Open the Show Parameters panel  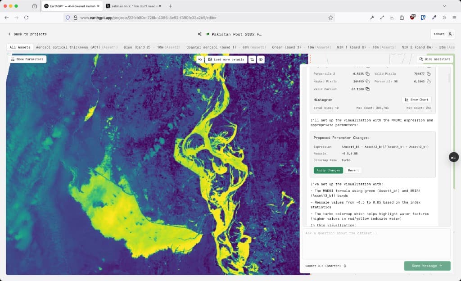[27, 59]
